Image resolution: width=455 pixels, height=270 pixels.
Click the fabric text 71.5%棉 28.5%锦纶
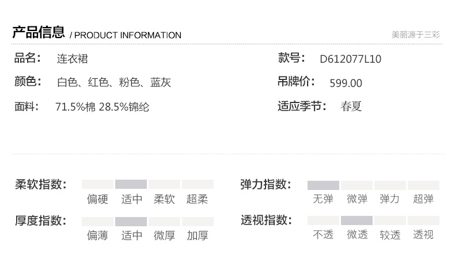(102, 107)
